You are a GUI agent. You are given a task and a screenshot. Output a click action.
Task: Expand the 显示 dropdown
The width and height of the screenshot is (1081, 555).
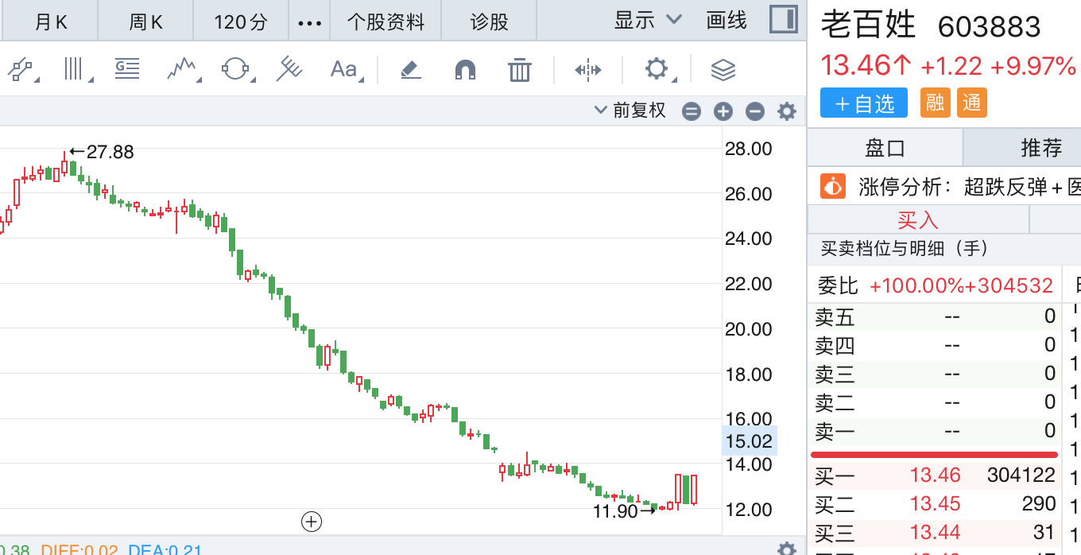(x=648, y=20)
